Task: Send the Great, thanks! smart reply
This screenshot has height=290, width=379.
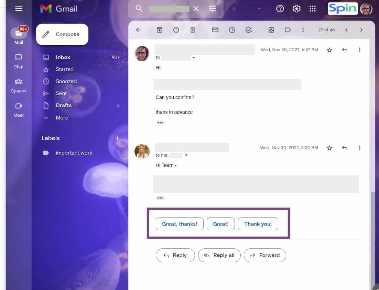Action: tap(180, 224)
